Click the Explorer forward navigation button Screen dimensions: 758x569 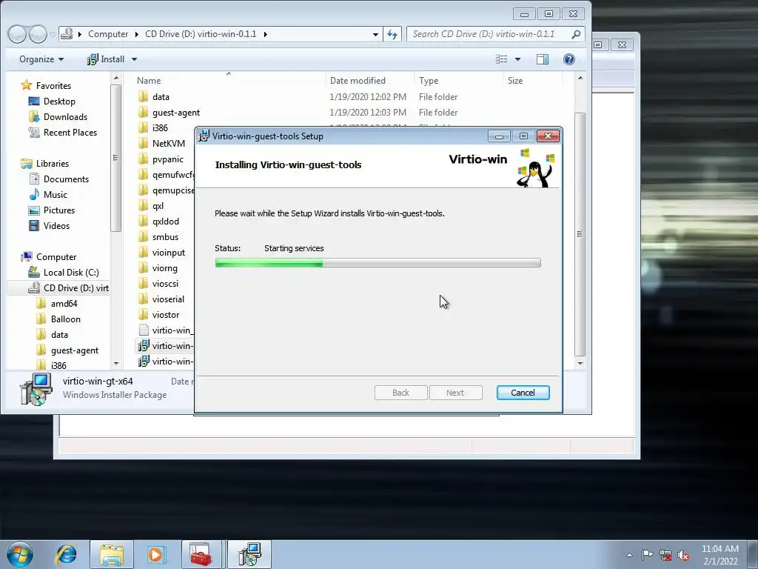38,34
